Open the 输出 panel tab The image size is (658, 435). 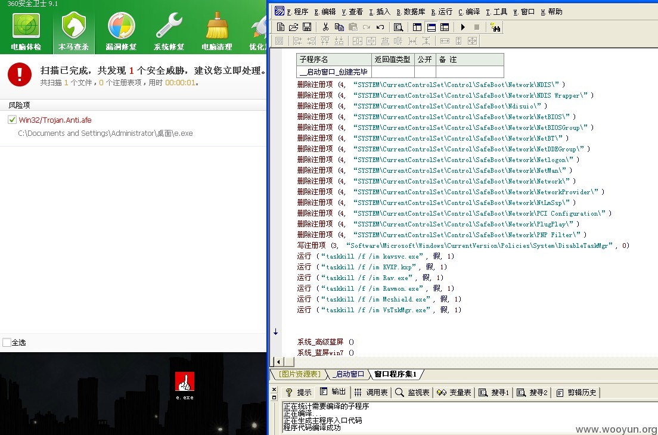333,392
